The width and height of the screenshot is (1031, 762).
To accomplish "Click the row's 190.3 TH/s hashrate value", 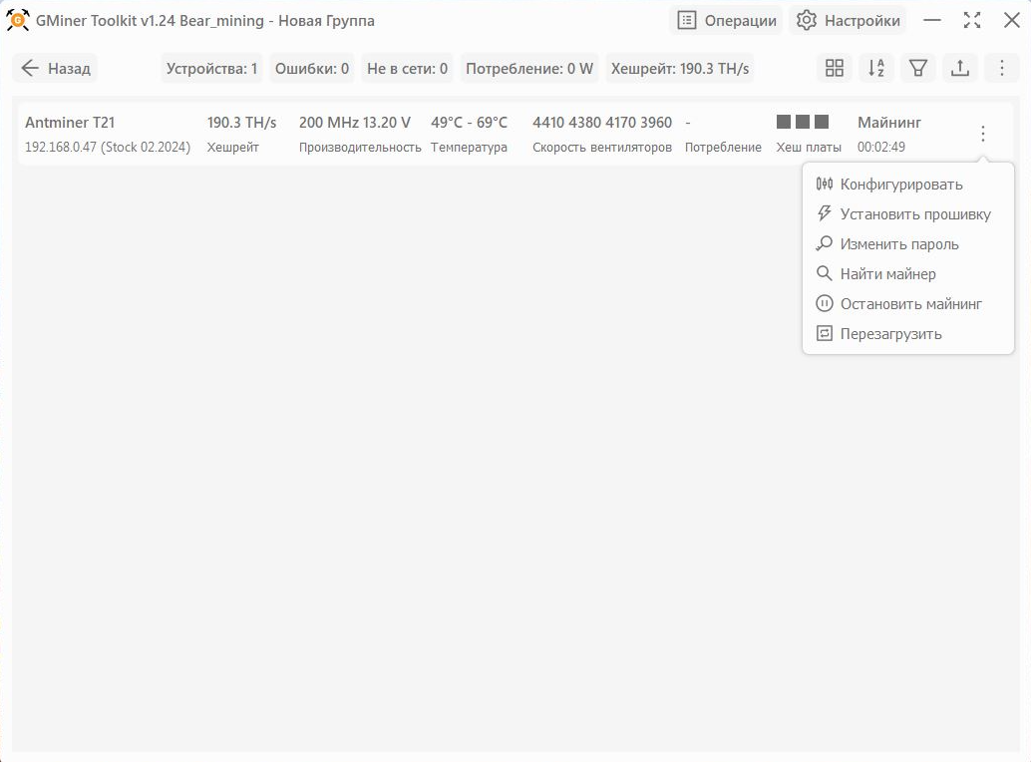I will [x=241, y=123].
